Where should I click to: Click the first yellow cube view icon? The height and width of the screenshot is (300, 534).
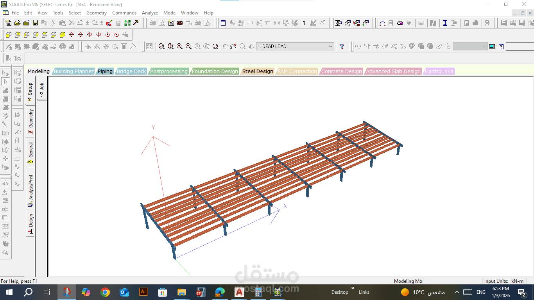[9, 35]
